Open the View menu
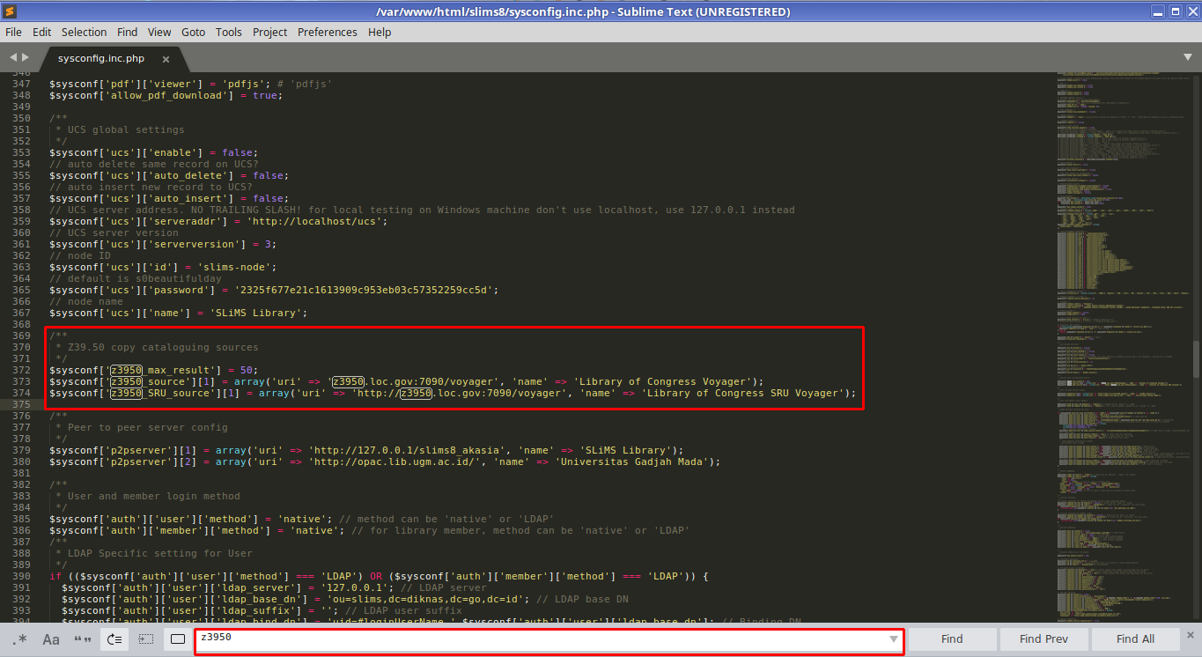Image resolution: width=1202 pixels, height=657 pixels. click(x=159, y=32)
